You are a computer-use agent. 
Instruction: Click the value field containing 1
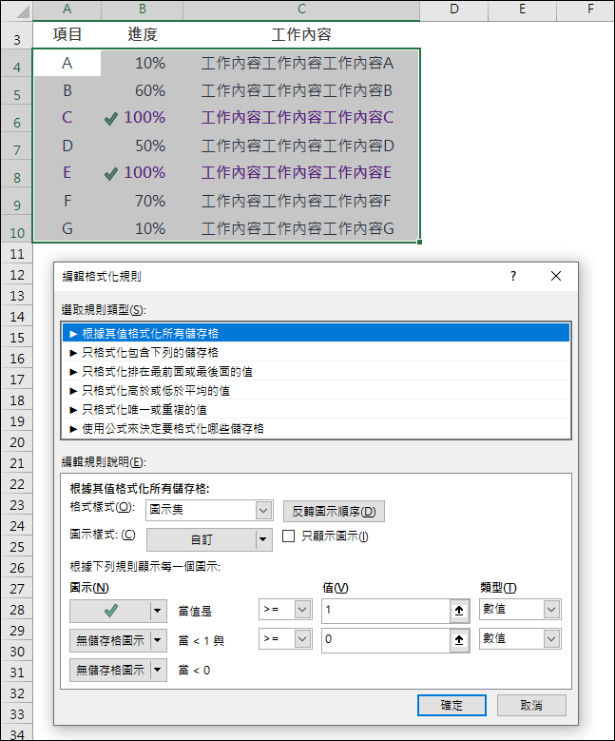click(386, 610)
